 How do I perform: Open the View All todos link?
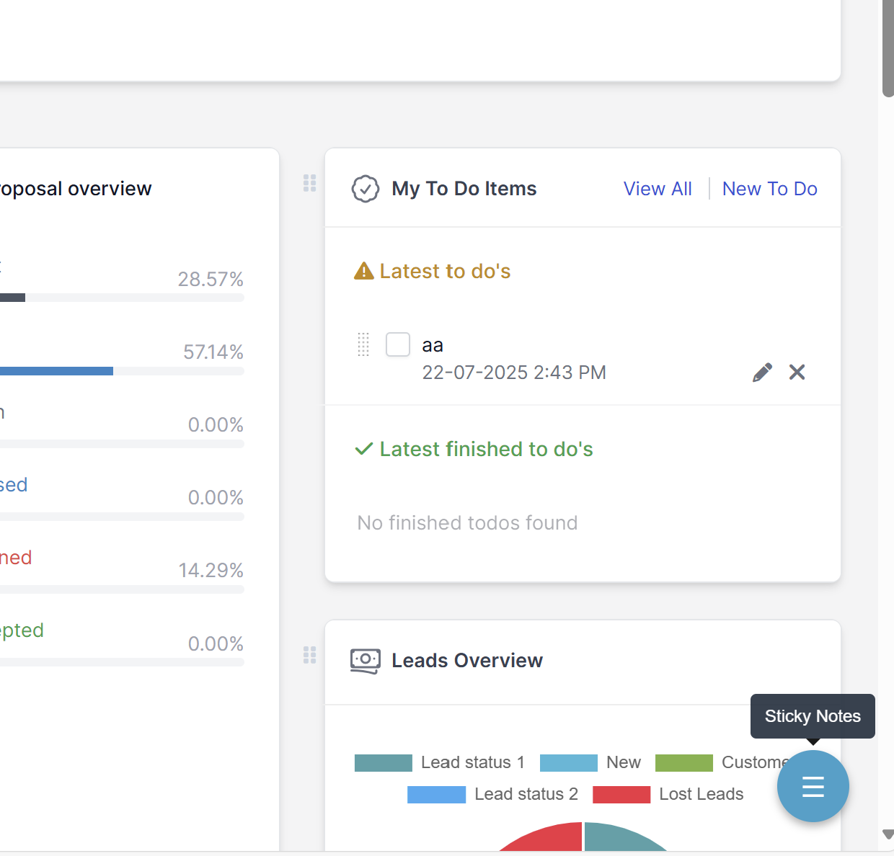click(x=658, y=189)
